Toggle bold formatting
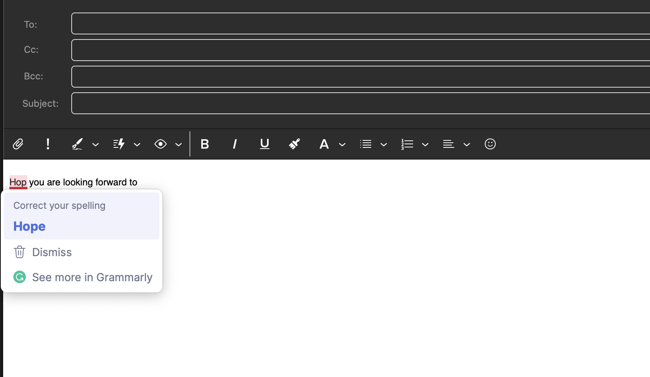 pyautogui.click(x=205, y=144)
